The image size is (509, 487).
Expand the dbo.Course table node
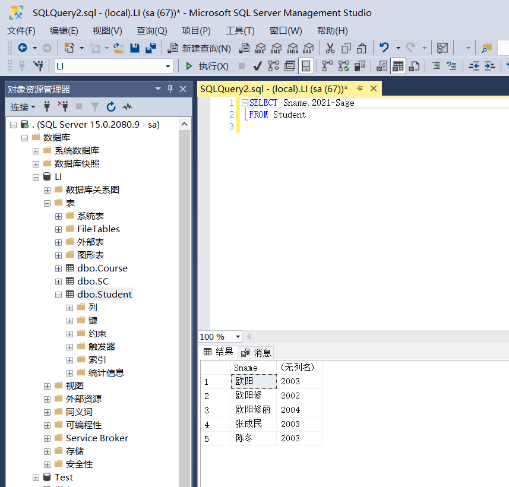58,269
